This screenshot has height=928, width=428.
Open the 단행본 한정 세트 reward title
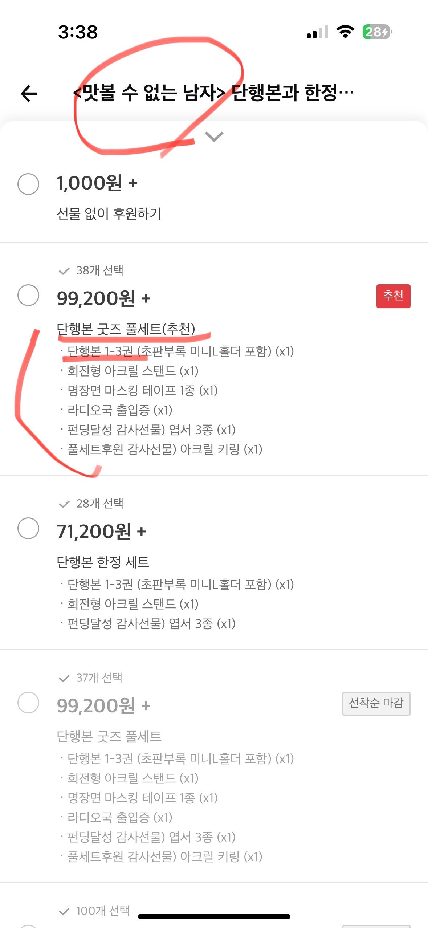point(103,562)
